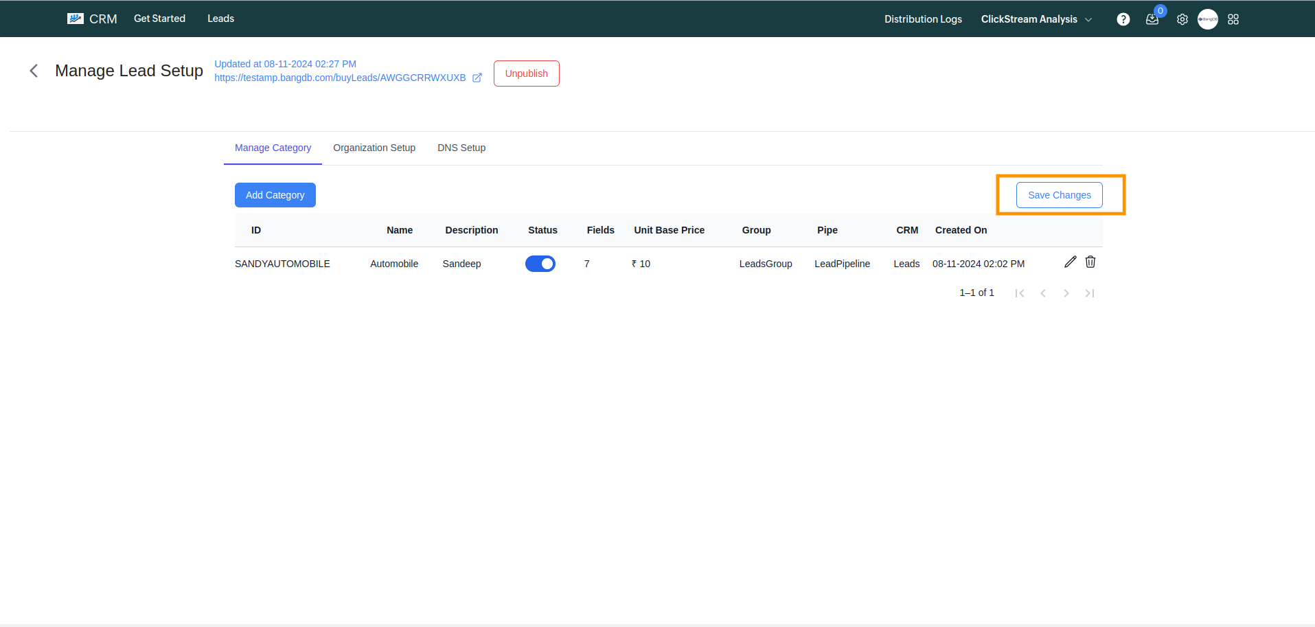Delete the SANDYAUTOMOBILE category with trash icon
1315x627 pixels.
point(1090,262)
